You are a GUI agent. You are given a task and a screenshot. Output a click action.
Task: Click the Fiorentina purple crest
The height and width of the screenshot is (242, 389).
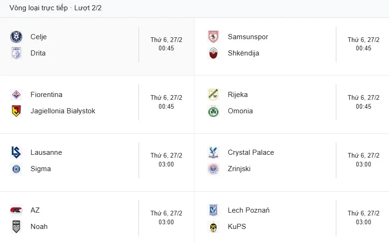[x=16, y=95]
